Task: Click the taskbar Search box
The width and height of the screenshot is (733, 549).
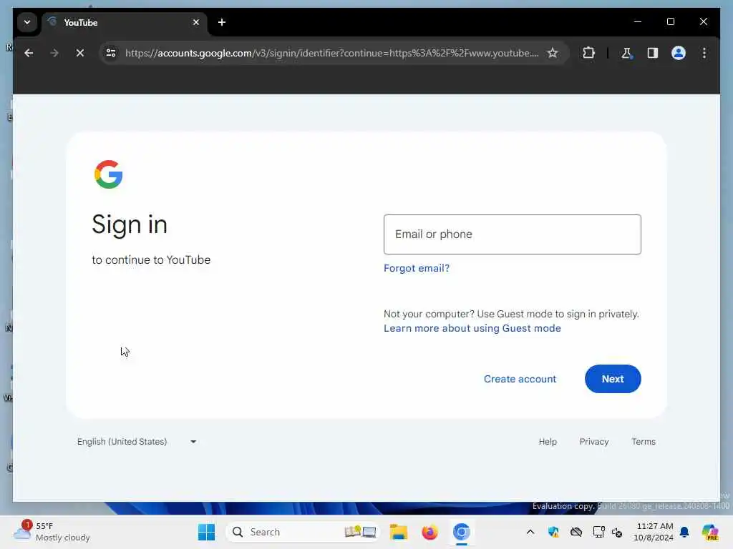Action: tap(302, 532)
